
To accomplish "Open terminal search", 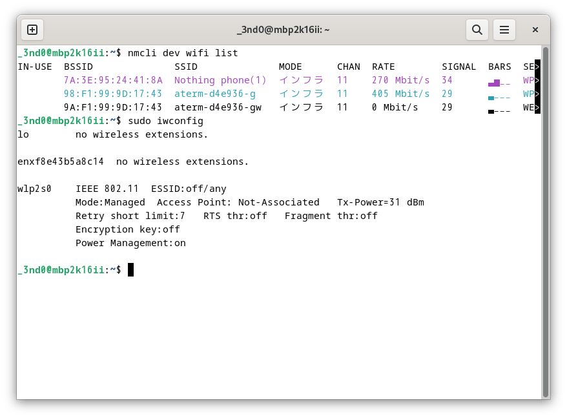I will 477,30.
